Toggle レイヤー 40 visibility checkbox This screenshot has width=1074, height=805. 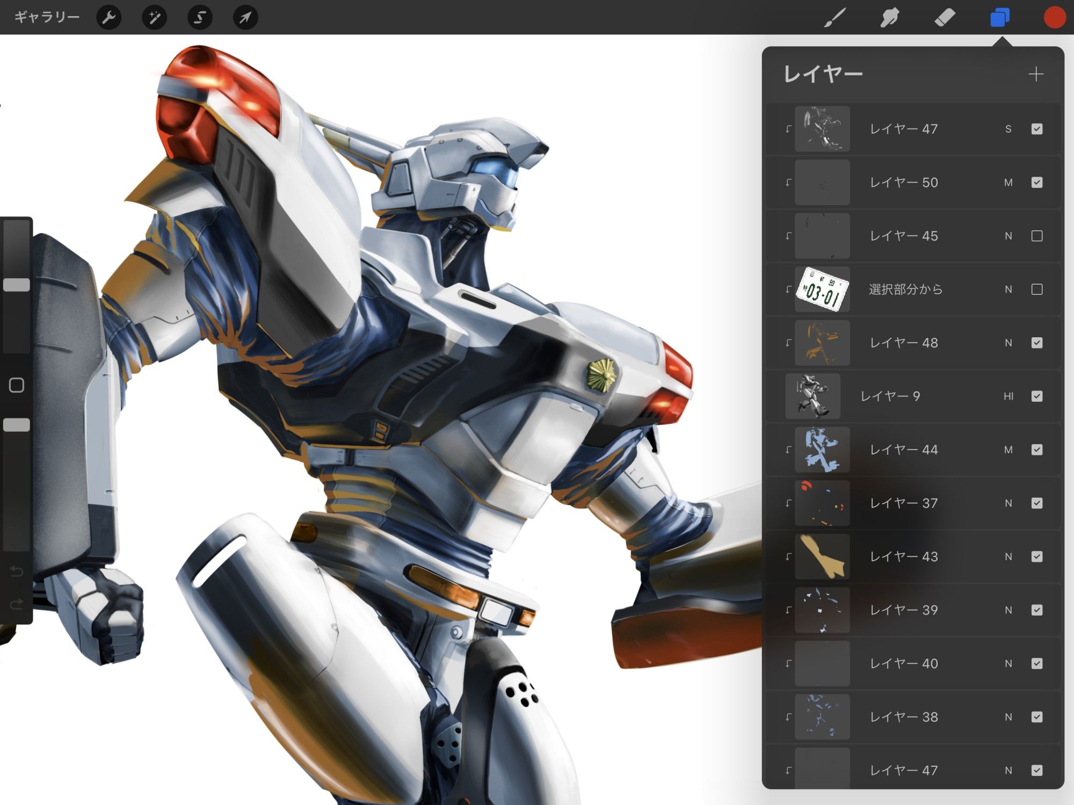coord(1037,663)
